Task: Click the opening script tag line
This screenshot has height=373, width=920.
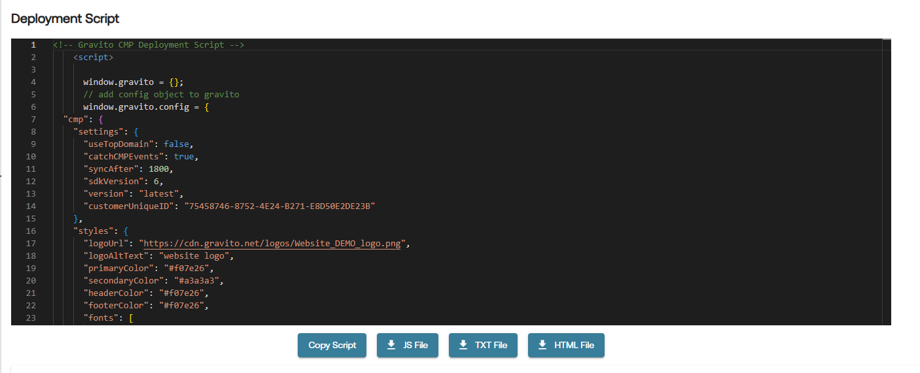Action: tap(93, 57)
